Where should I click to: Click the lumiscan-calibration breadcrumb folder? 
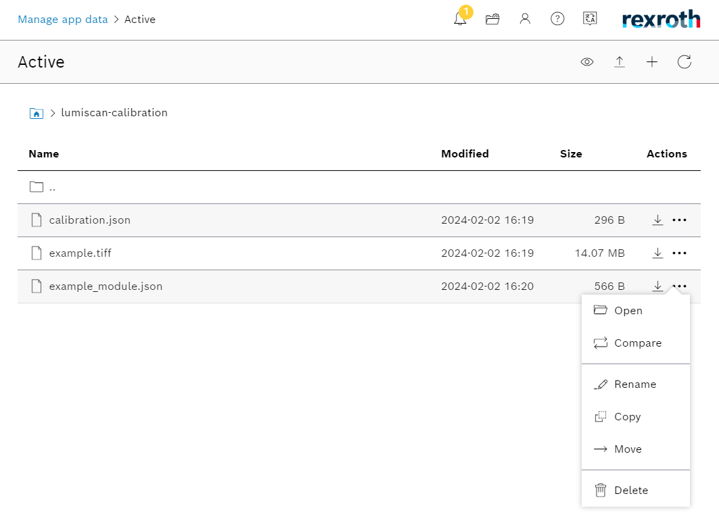click(x=114, y=113)
